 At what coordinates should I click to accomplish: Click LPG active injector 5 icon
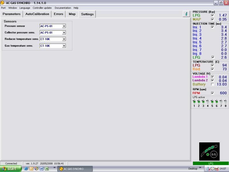(212, 101)
